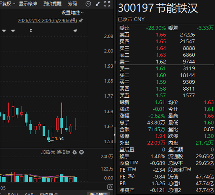Select the 买二 bid price 1.60

161,76
